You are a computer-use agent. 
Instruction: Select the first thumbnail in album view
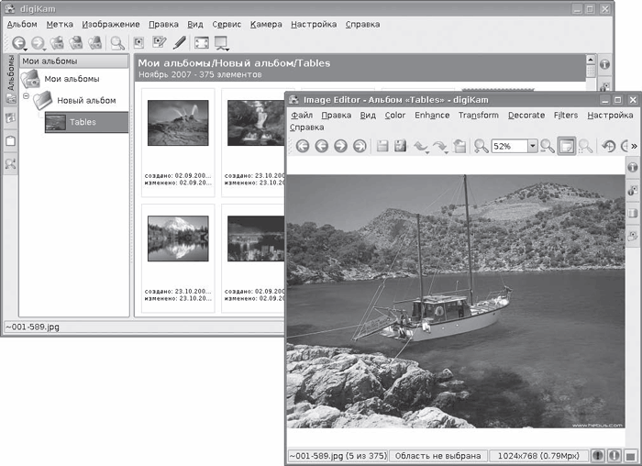coord(177,124)
